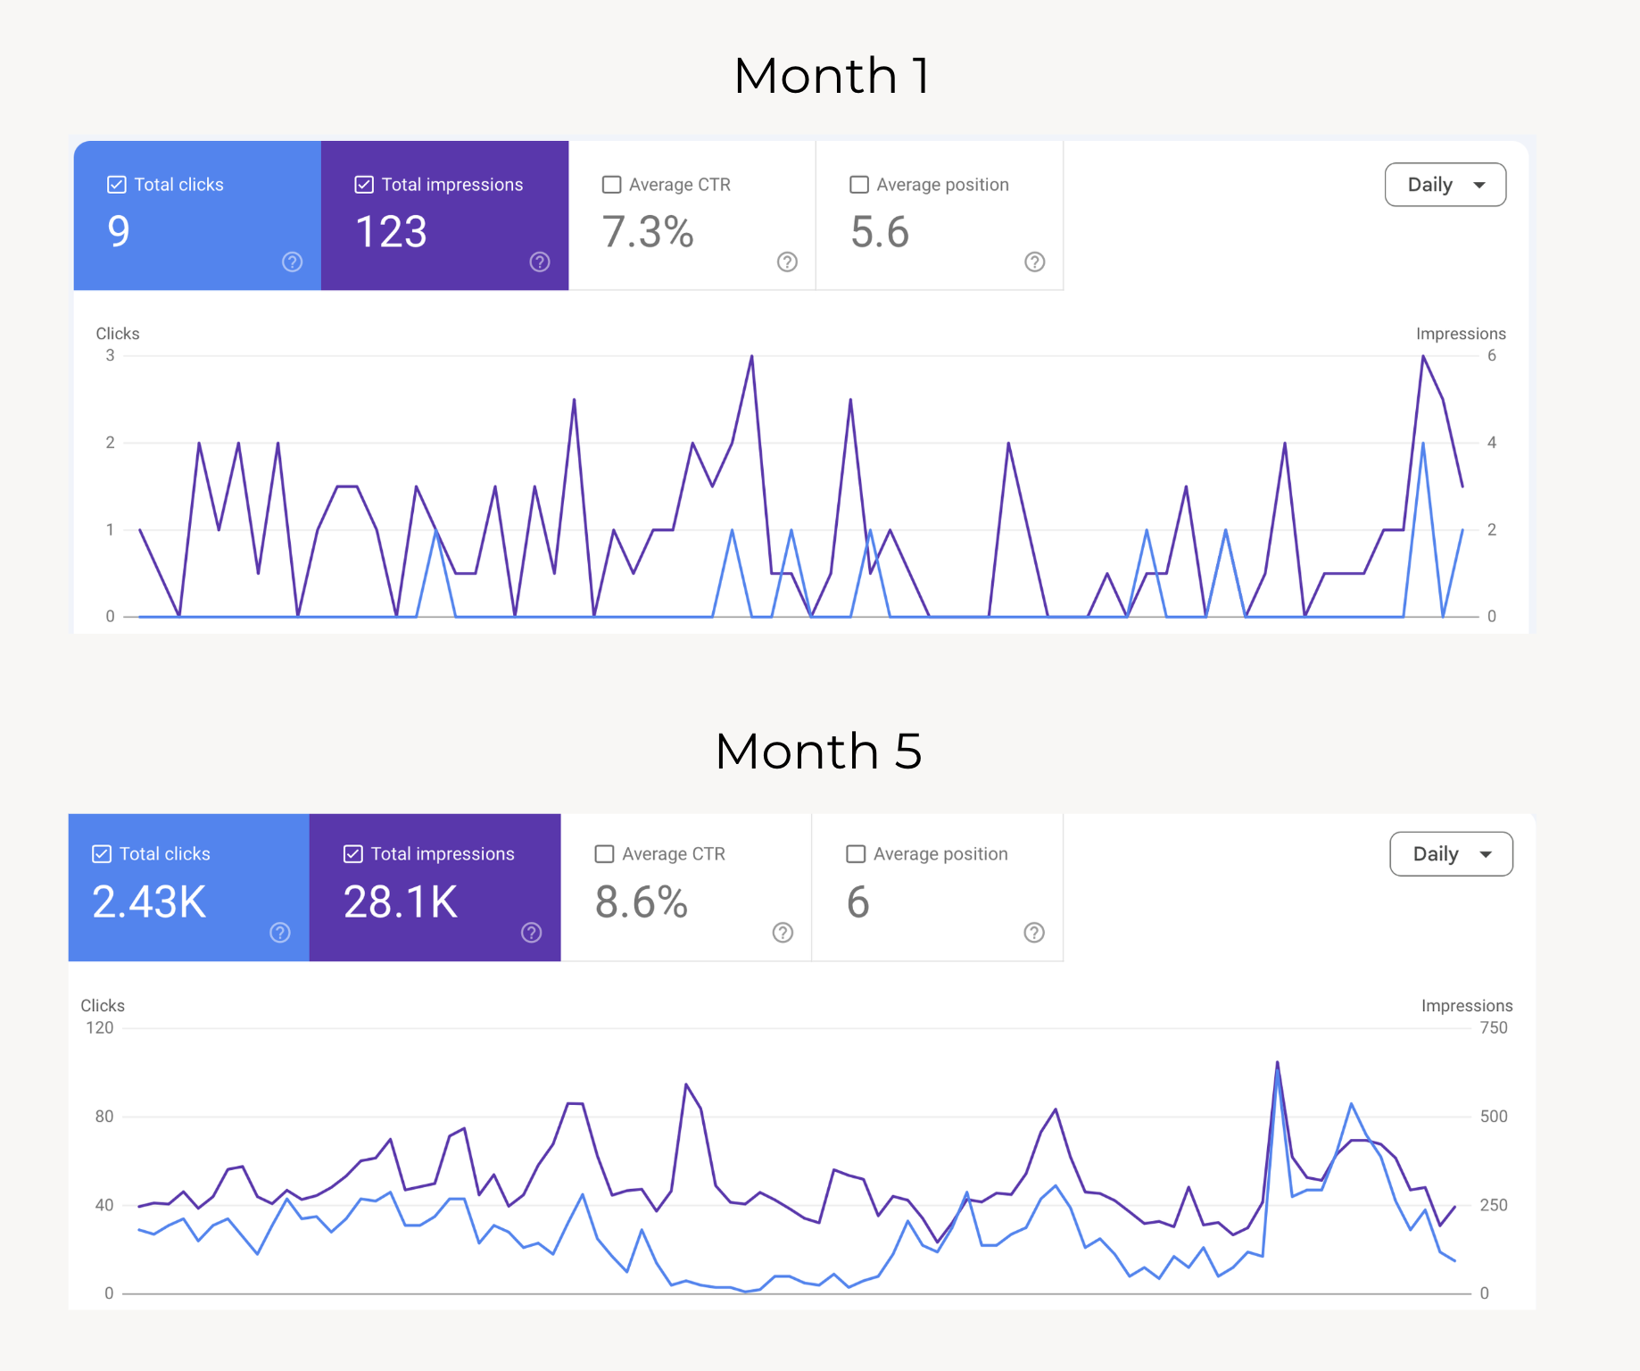
Task: Click Impressions axis label in Month 5 chart
Action: [x=1467, y=1006]
